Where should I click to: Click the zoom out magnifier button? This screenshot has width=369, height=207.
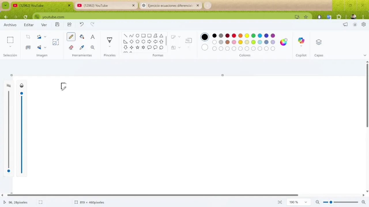click(317, 202)
